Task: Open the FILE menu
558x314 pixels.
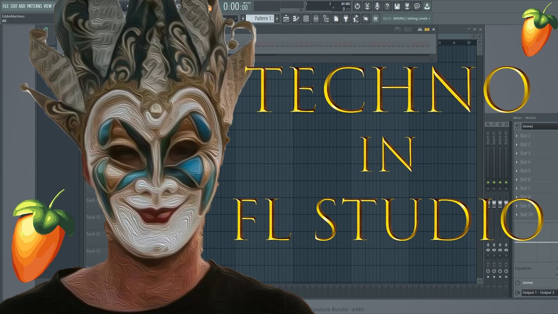Action: coord(5,6)
